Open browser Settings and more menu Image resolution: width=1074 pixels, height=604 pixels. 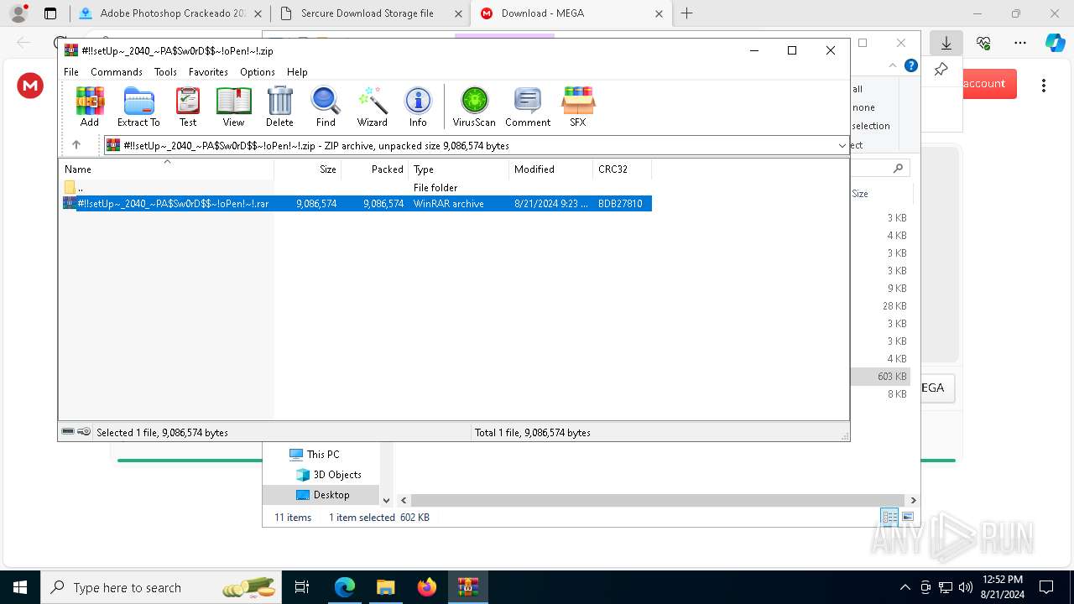tap(1020, 43)
